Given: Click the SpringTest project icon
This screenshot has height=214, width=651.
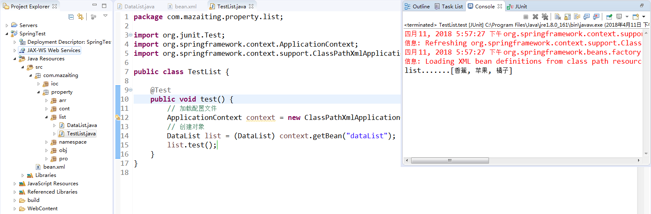Looking at the screenshot, I should (x=15, y=34).
